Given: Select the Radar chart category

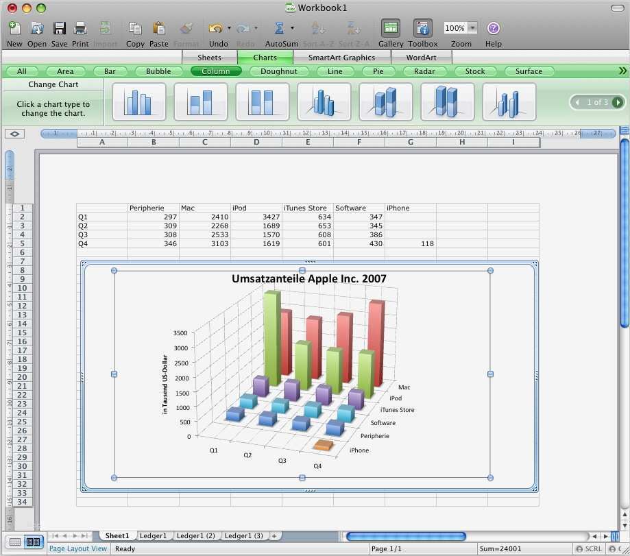Looking at the screenshot, I should (x=425, y=71).
